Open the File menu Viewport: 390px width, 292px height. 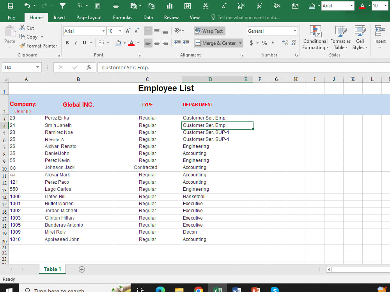[11, 17]
